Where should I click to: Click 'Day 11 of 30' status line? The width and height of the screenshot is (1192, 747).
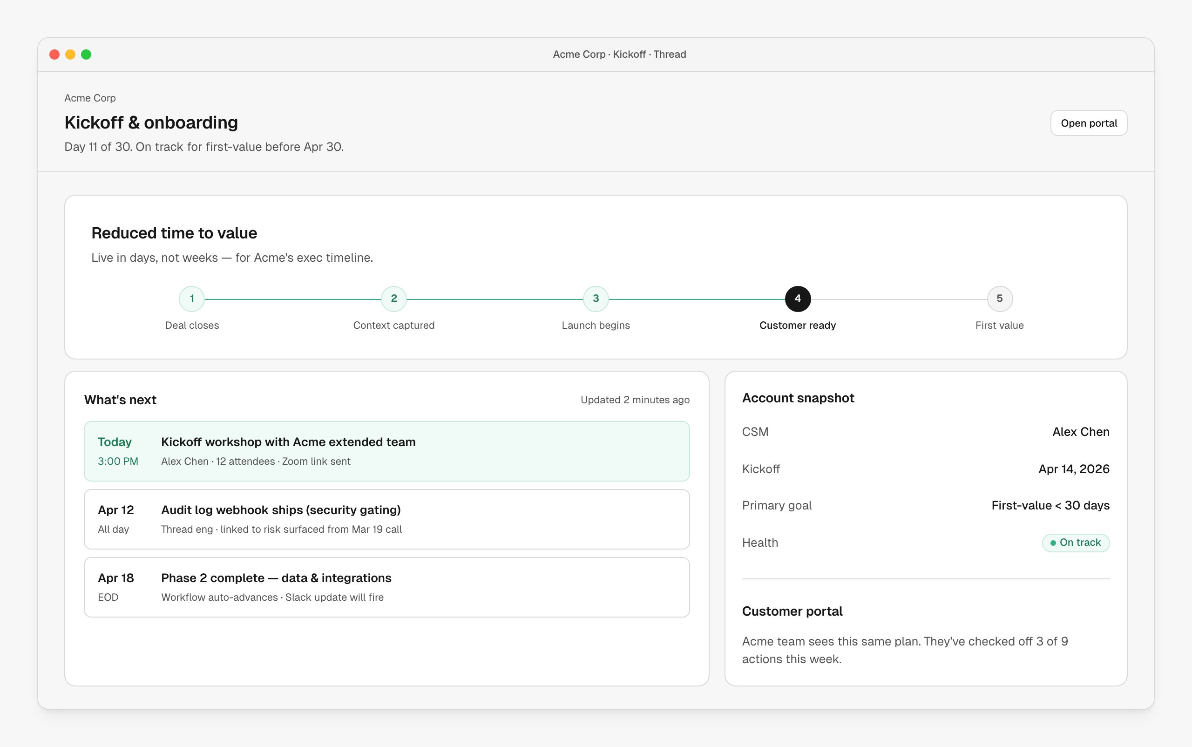pyautogui.click(x=204, y=147)
